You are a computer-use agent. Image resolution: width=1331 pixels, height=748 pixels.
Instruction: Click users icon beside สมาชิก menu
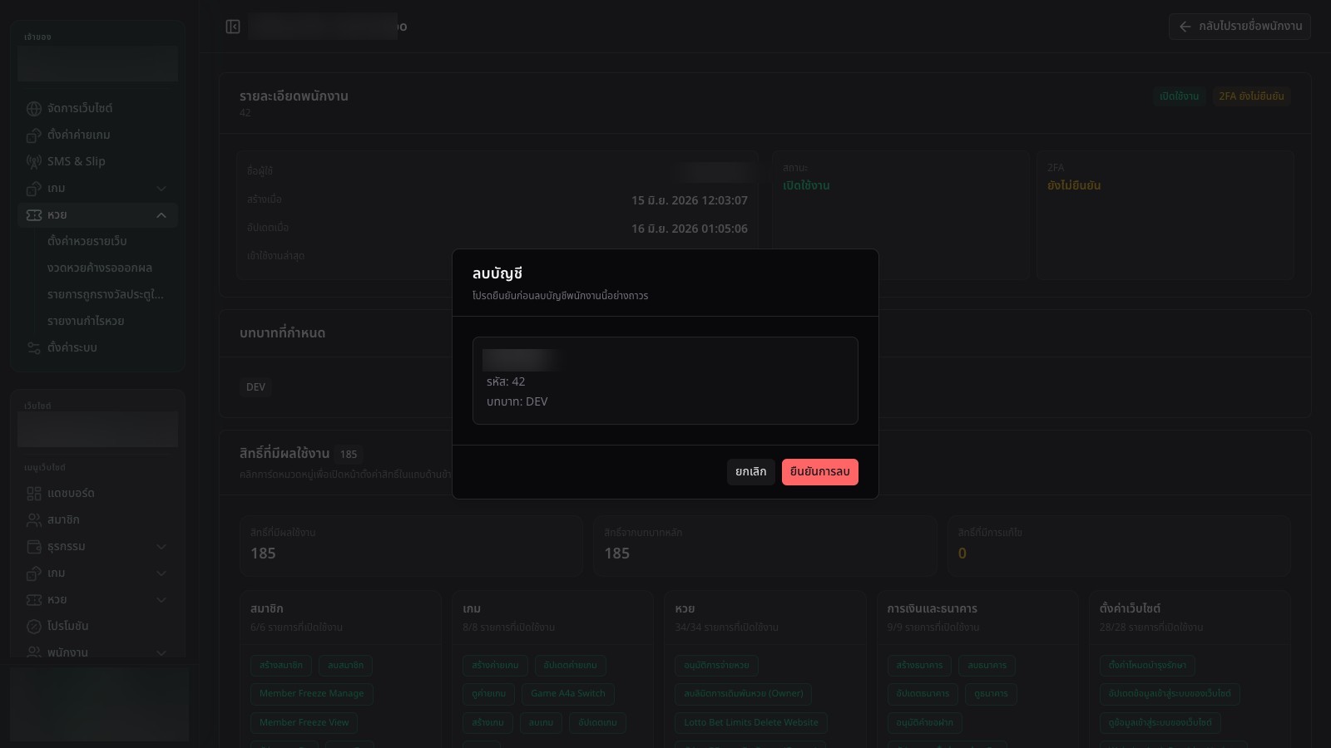(x=34, y=520)
